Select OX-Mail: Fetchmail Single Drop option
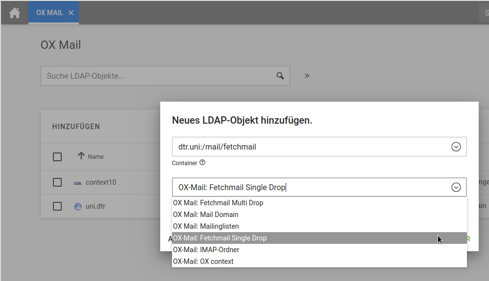The height and width of the screenshot is (281, 489). point(319,238)
